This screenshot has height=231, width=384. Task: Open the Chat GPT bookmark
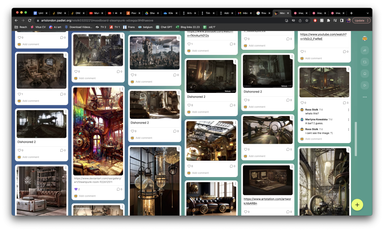[x=164, y=27]
